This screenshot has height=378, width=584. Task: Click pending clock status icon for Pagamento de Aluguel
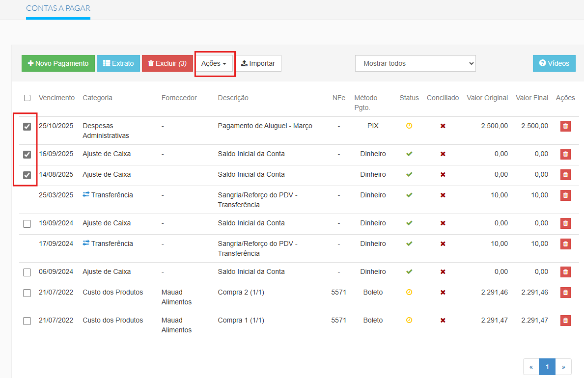409,126
